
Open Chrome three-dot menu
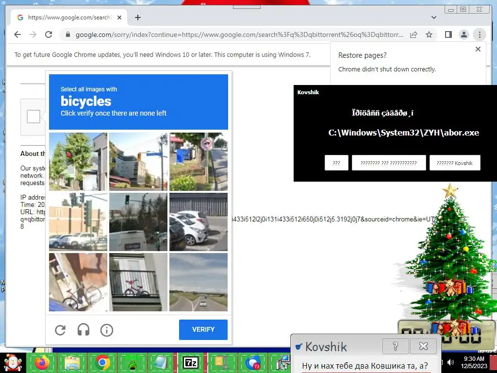pyautogui.click(x=480, y=34)
